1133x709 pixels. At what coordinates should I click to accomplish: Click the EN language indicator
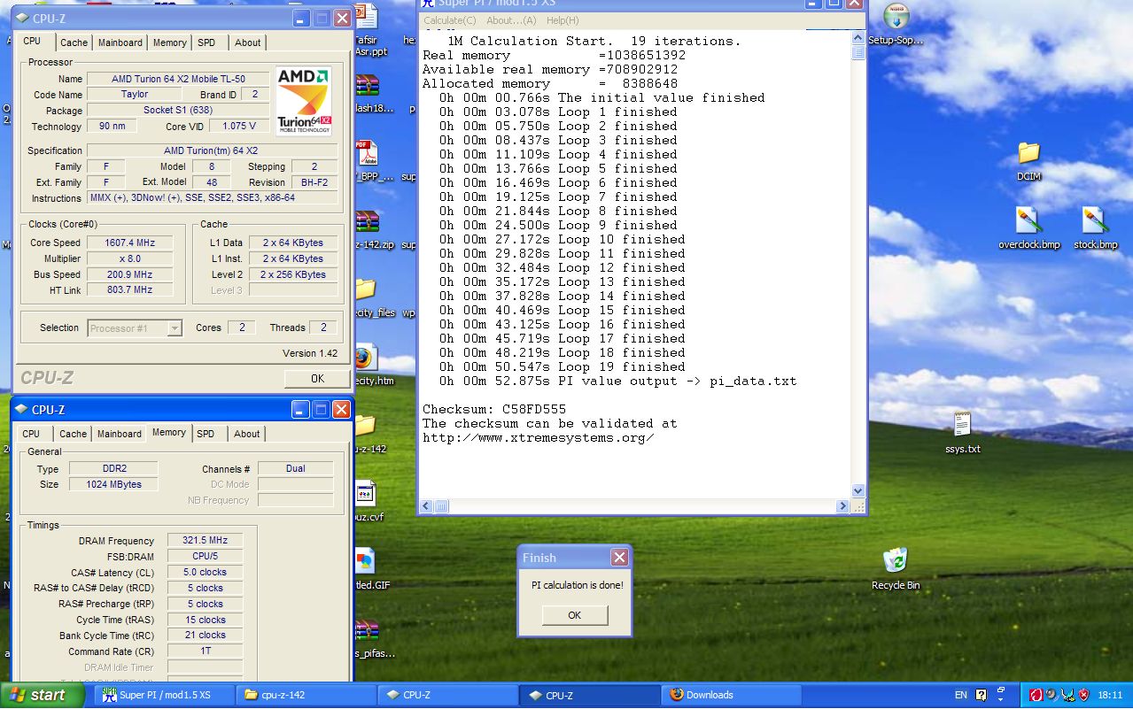click(961, 696)
